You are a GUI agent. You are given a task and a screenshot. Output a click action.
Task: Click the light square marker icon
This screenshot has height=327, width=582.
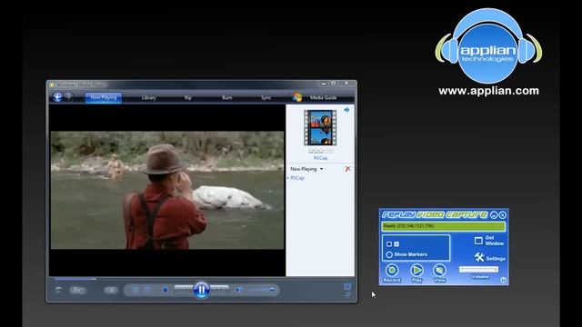click(396, 244)
